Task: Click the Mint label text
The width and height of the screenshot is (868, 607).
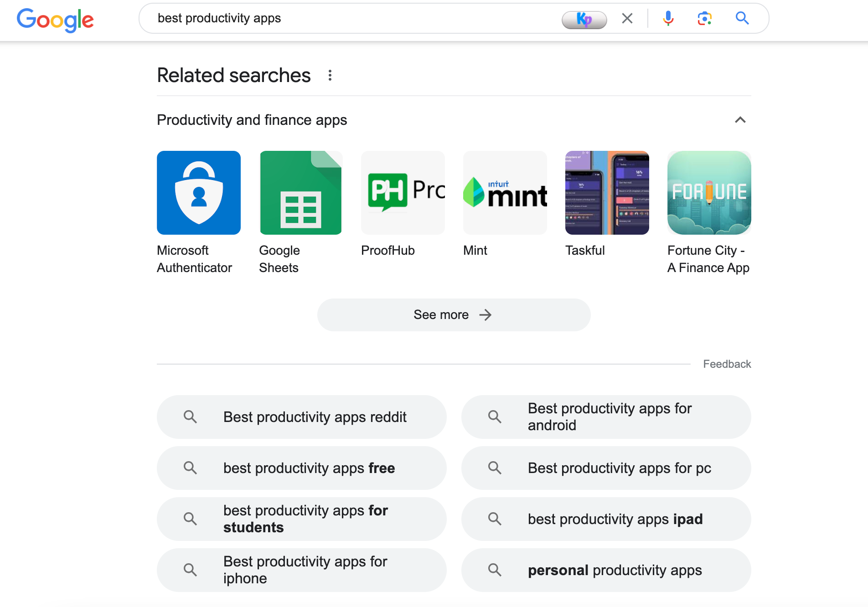Action: pos(475,250)
